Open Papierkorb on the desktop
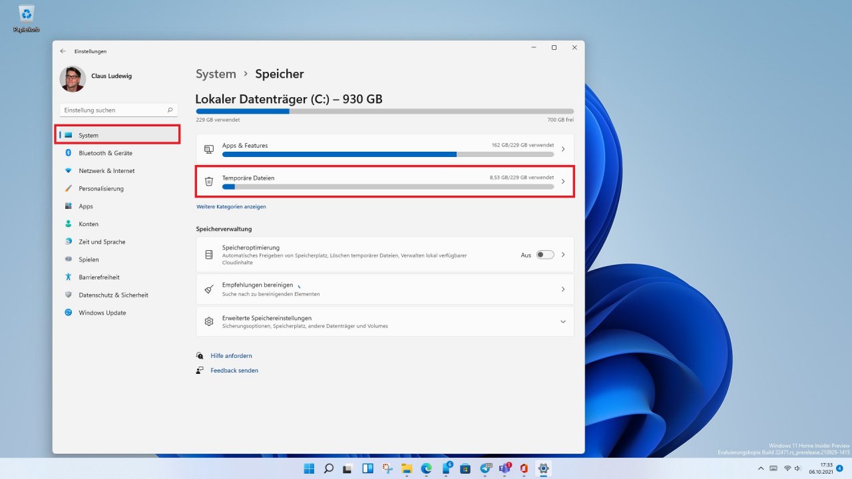The image size is (852, 479). (27, 19)
